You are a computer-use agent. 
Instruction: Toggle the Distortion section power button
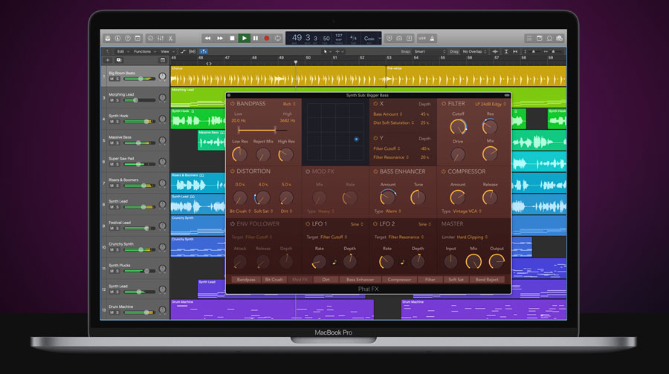[231, 171]
